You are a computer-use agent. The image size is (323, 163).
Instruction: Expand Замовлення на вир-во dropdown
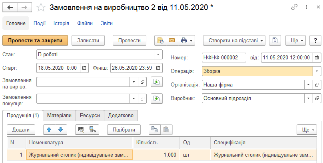(x=134, y=82)
